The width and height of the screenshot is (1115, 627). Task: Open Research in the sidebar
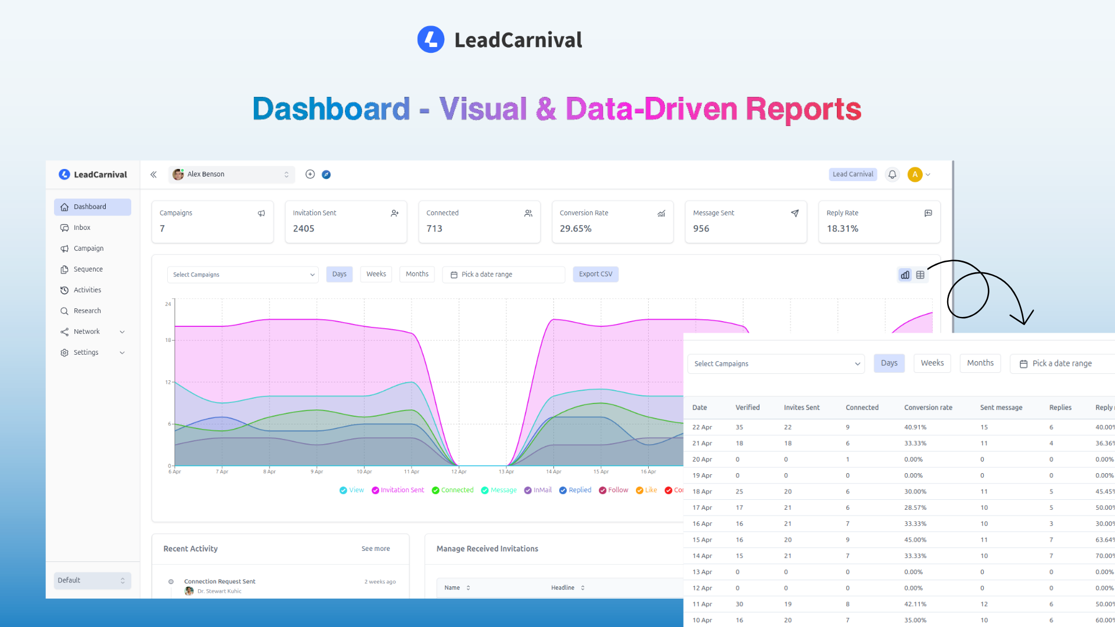[87, 311]
